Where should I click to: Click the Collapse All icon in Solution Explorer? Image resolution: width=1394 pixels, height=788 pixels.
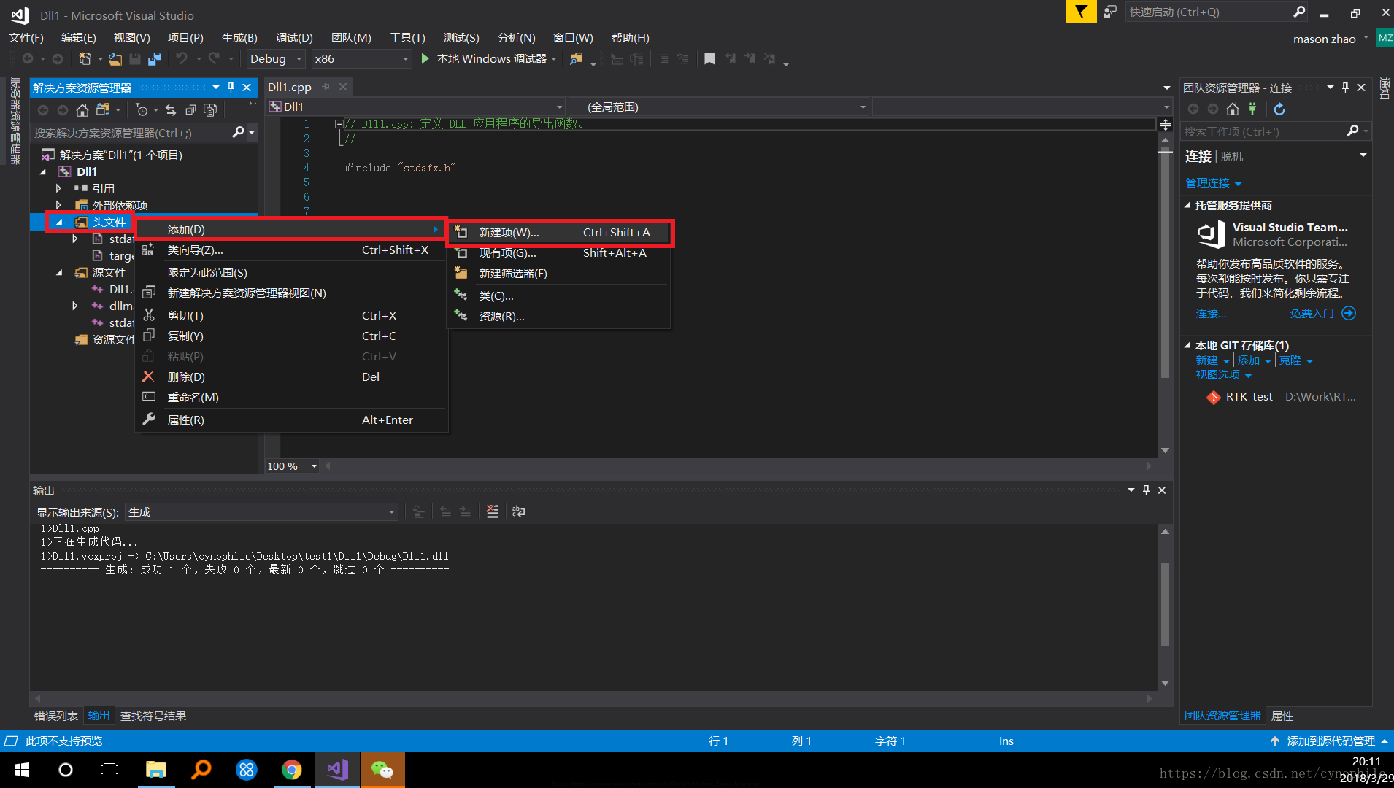(x=190, y=109)
